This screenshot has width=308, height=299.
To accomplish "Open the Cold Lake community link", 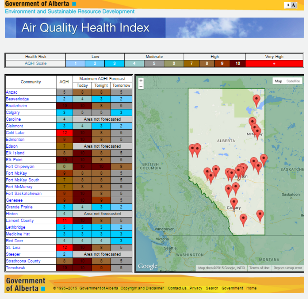I will [x=15, y=133].
